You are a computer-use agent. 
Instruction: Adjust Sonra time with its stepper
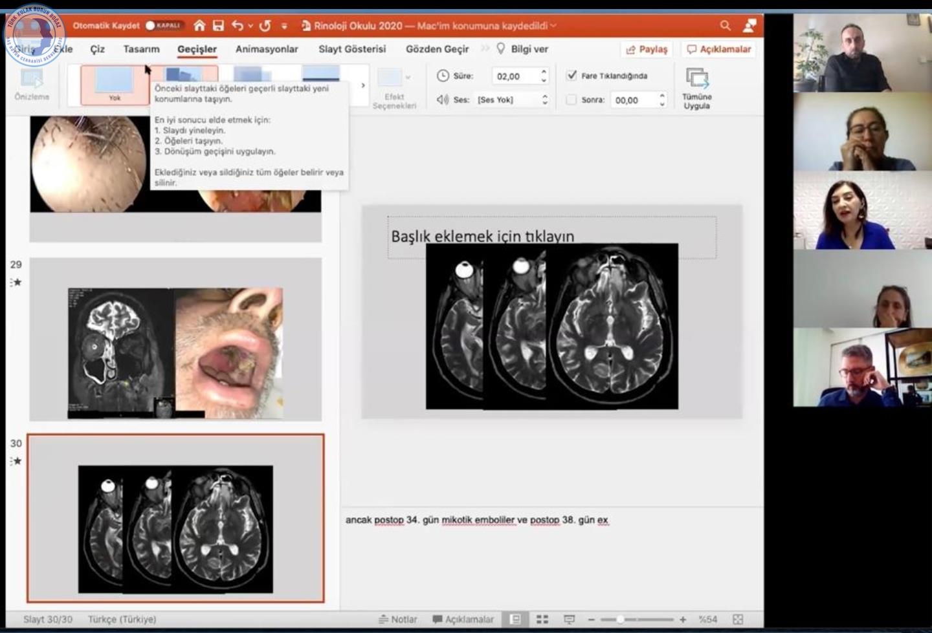[x=662, y=100]
